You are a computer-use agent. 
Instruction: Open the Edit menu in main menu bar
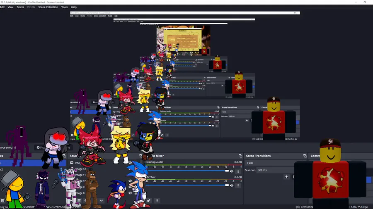[x=2, y=7]
